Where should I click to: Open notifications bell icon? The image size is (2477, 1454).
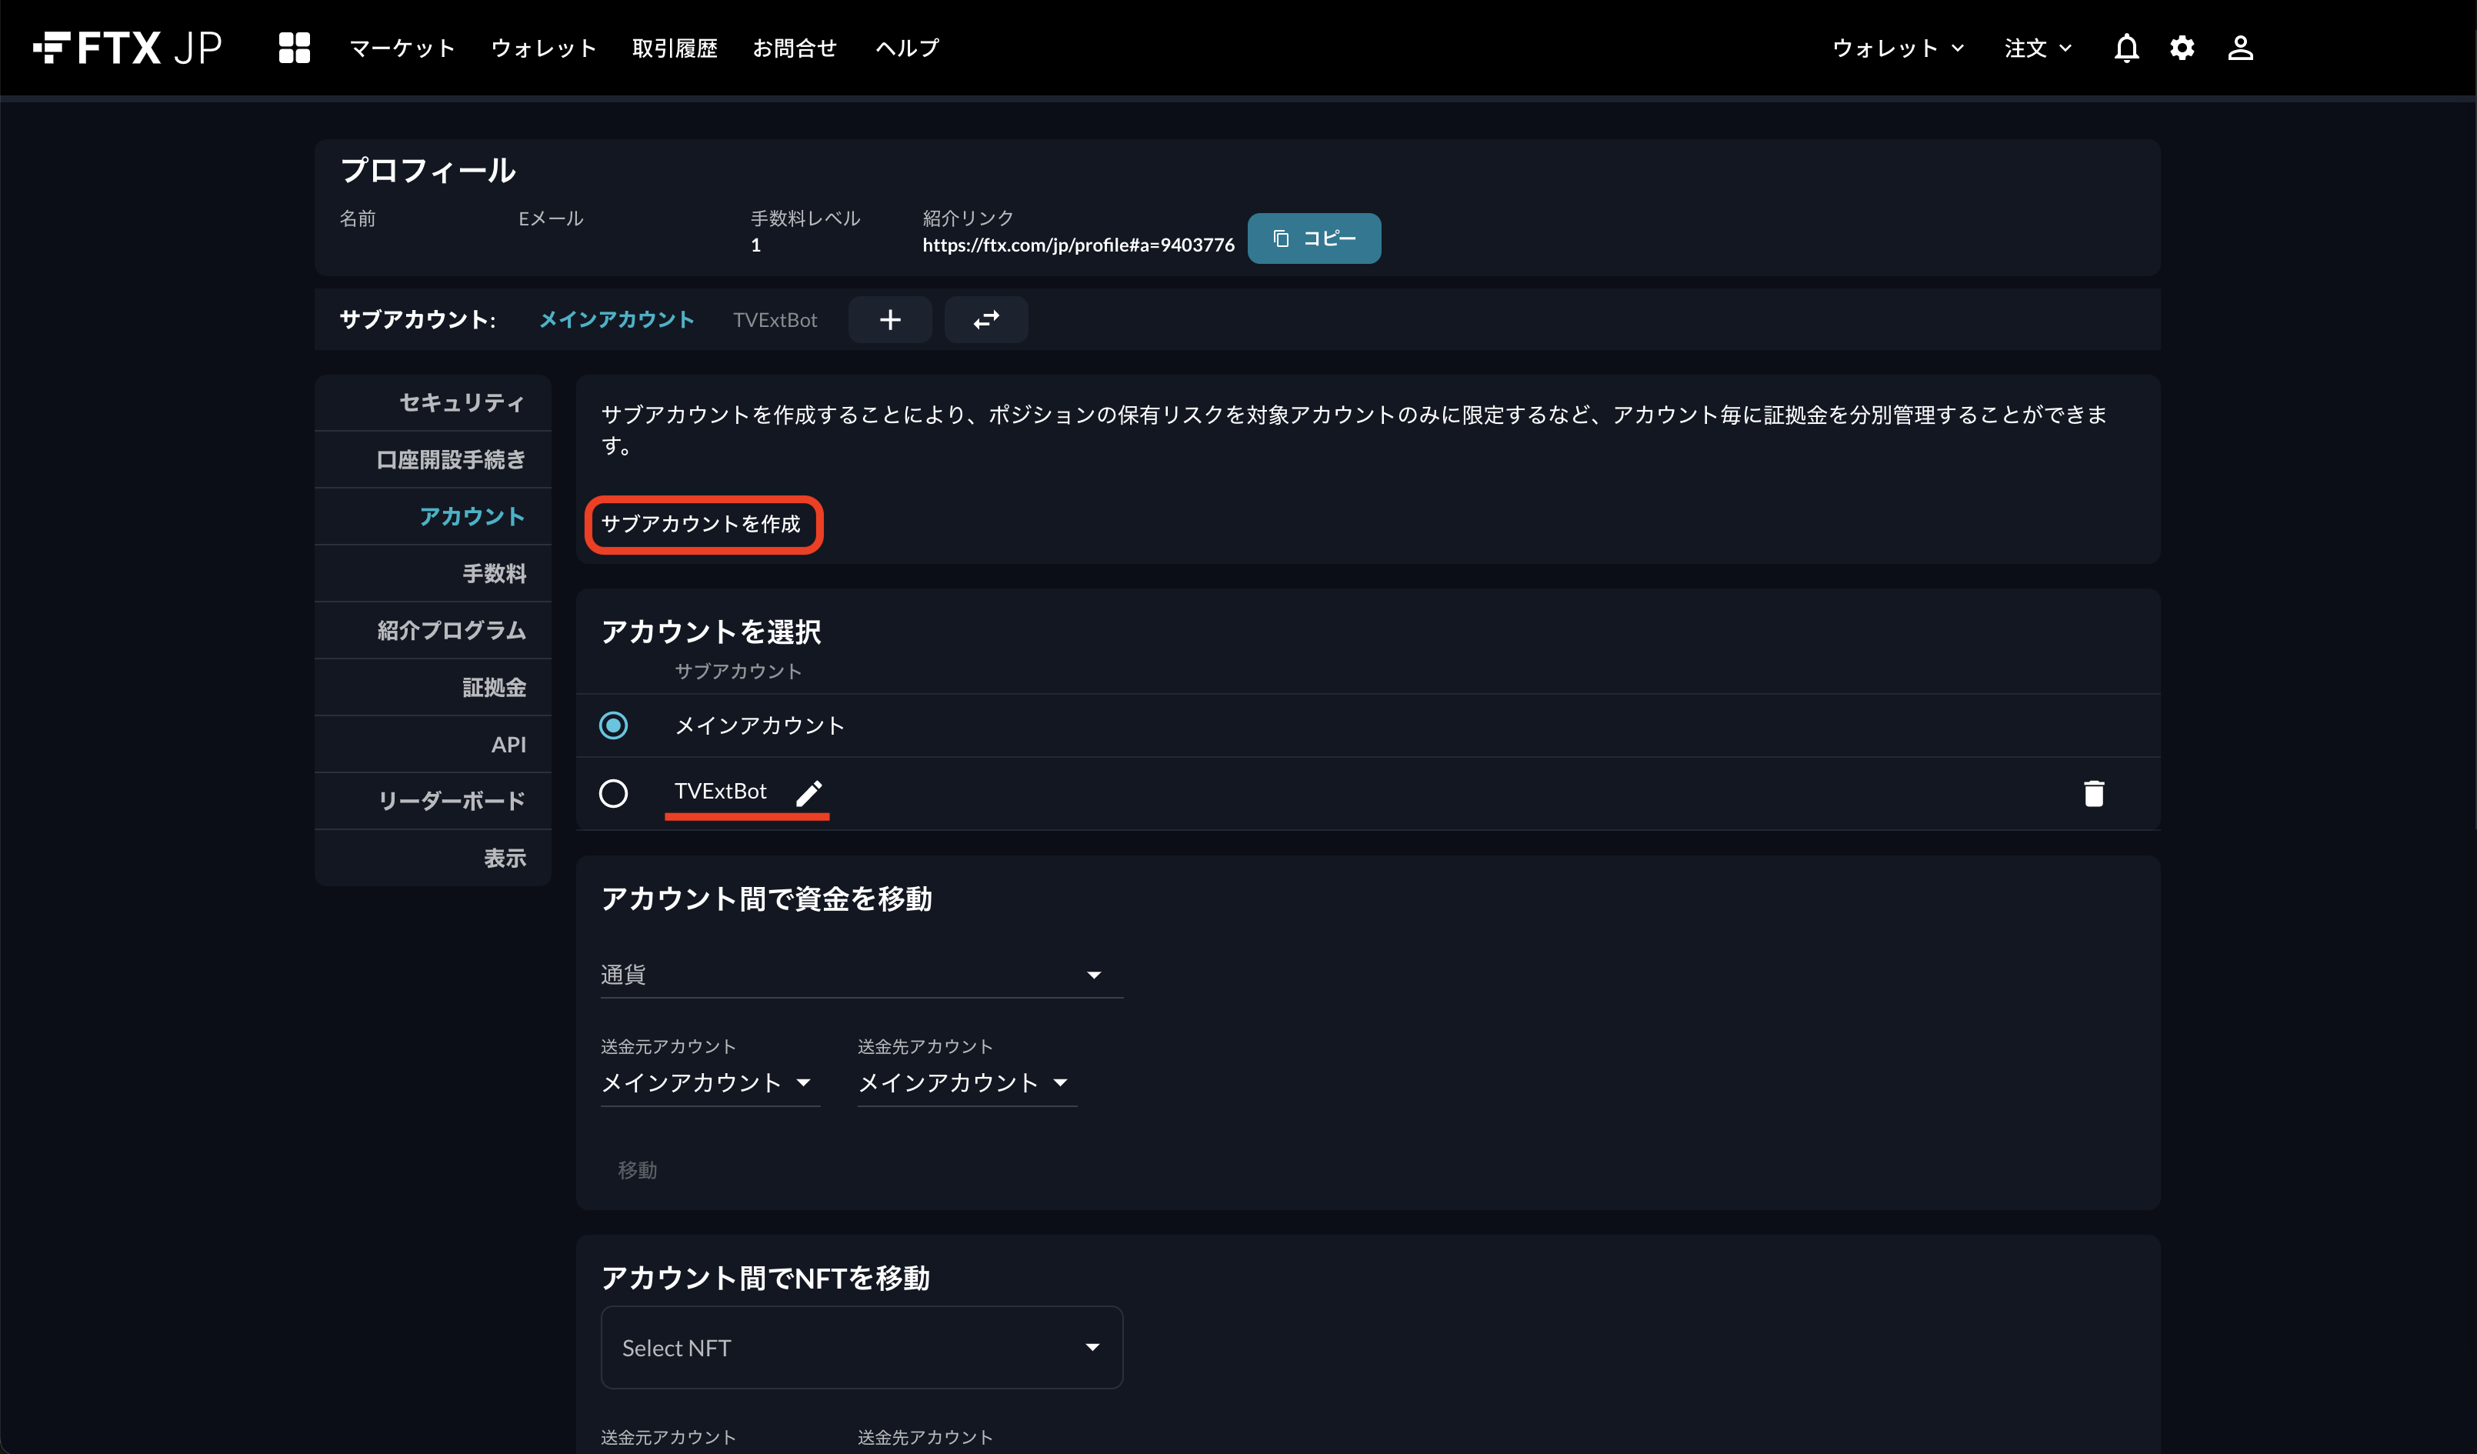[2126, 48]
